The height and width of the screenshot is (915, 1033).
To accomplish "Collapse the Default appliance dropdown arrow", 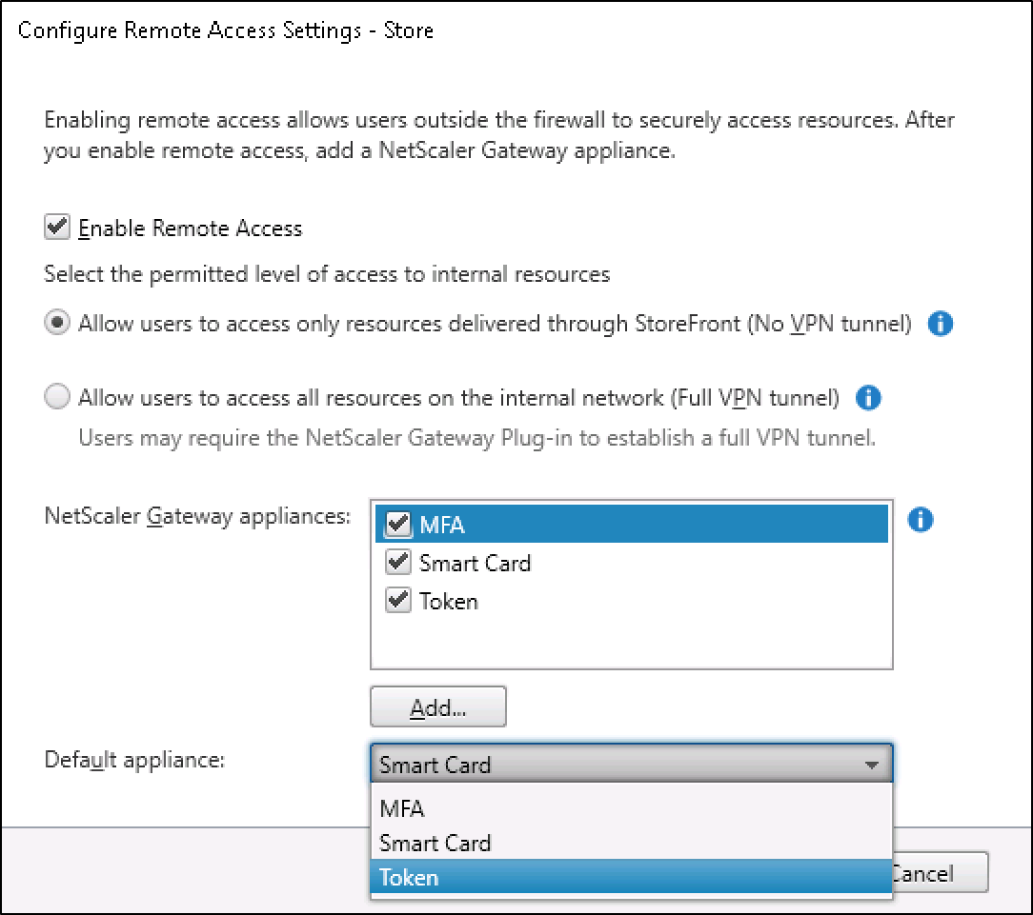I will point(870,765).
